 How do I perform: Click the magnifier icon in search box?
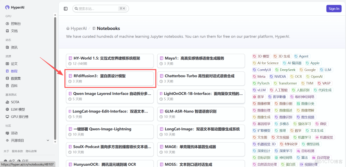coord(76,9)
